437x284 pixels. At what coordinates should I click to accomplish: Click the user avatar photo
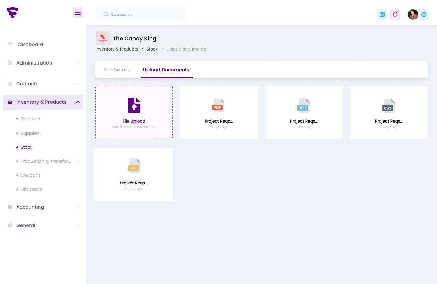pos(413,14)
